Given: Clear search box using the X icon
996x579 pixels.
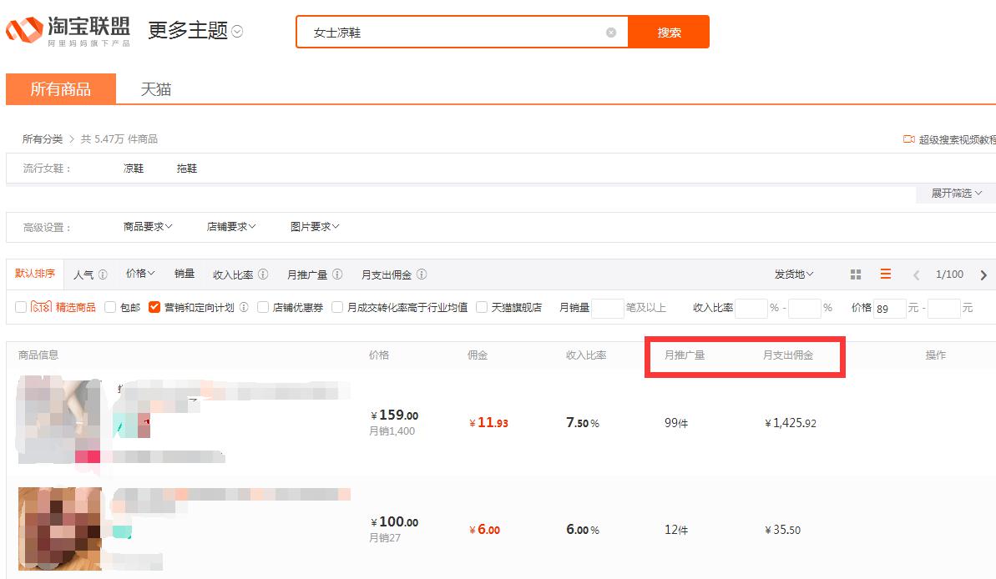Looking at the screenshot, I should pyautogui.click(x=610, y=31).
